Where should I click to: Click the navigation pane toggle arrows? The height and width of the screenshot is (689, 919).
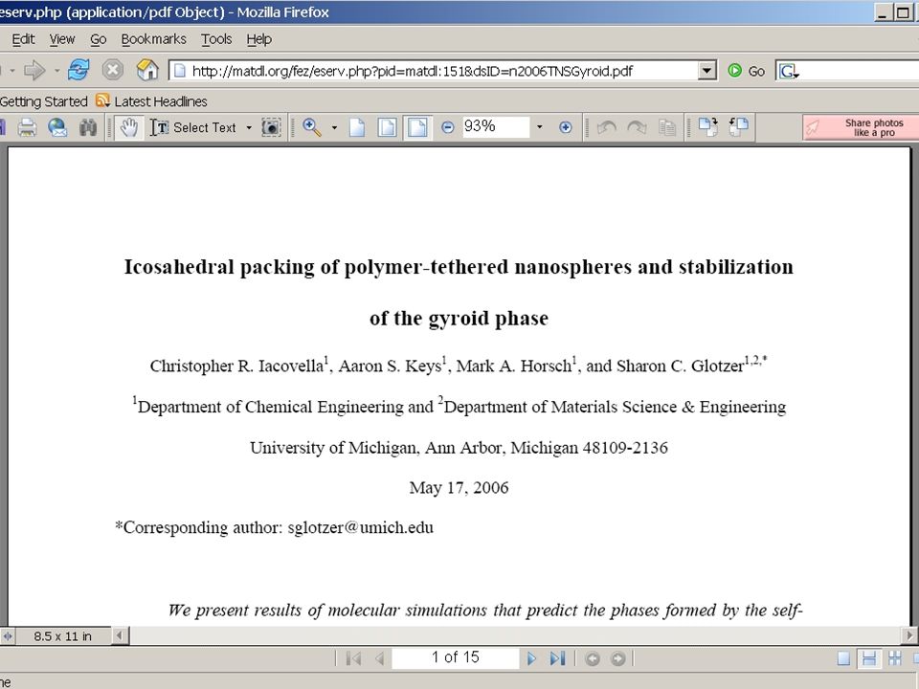pyautogui.click(x=8, y=635)
